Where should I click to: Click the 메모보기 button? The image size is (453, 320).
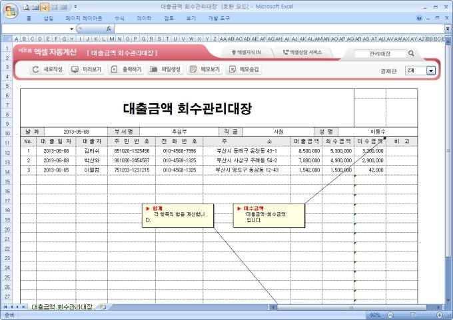coord(205,69)
